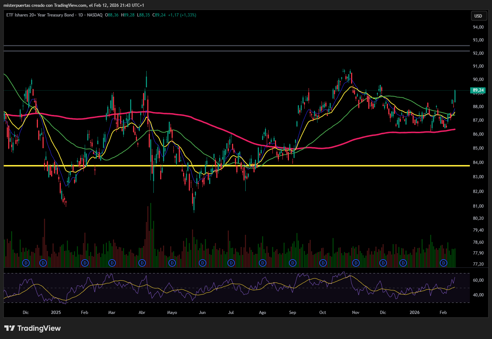
Task: Click the 1D interval label in the legend
Action: [x=80, y=15]
